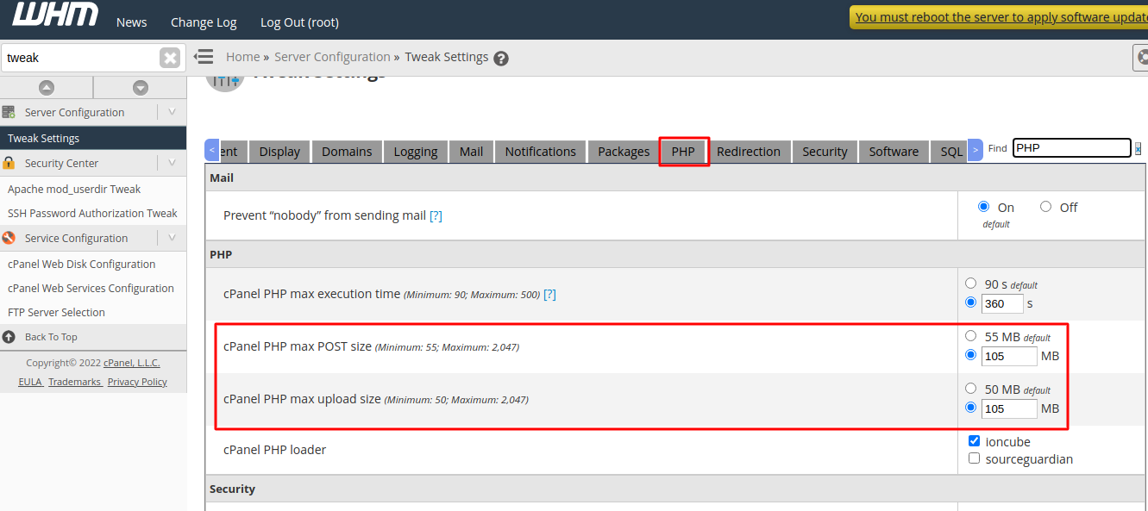Open the Domains tab
Screen dimensions: 1148x511
point(347,152)
